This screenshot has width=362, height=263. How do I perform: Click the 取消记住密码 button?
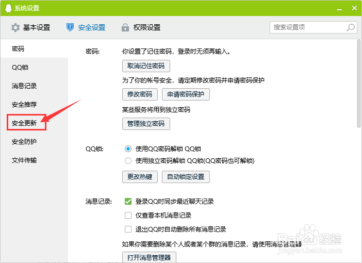pos(146,66)
